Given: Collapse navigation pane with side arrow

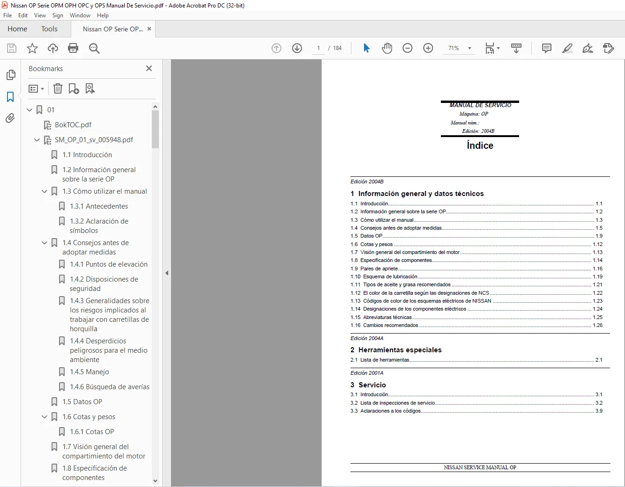Looking at the screenshot, I should click(x=167, y=273).
